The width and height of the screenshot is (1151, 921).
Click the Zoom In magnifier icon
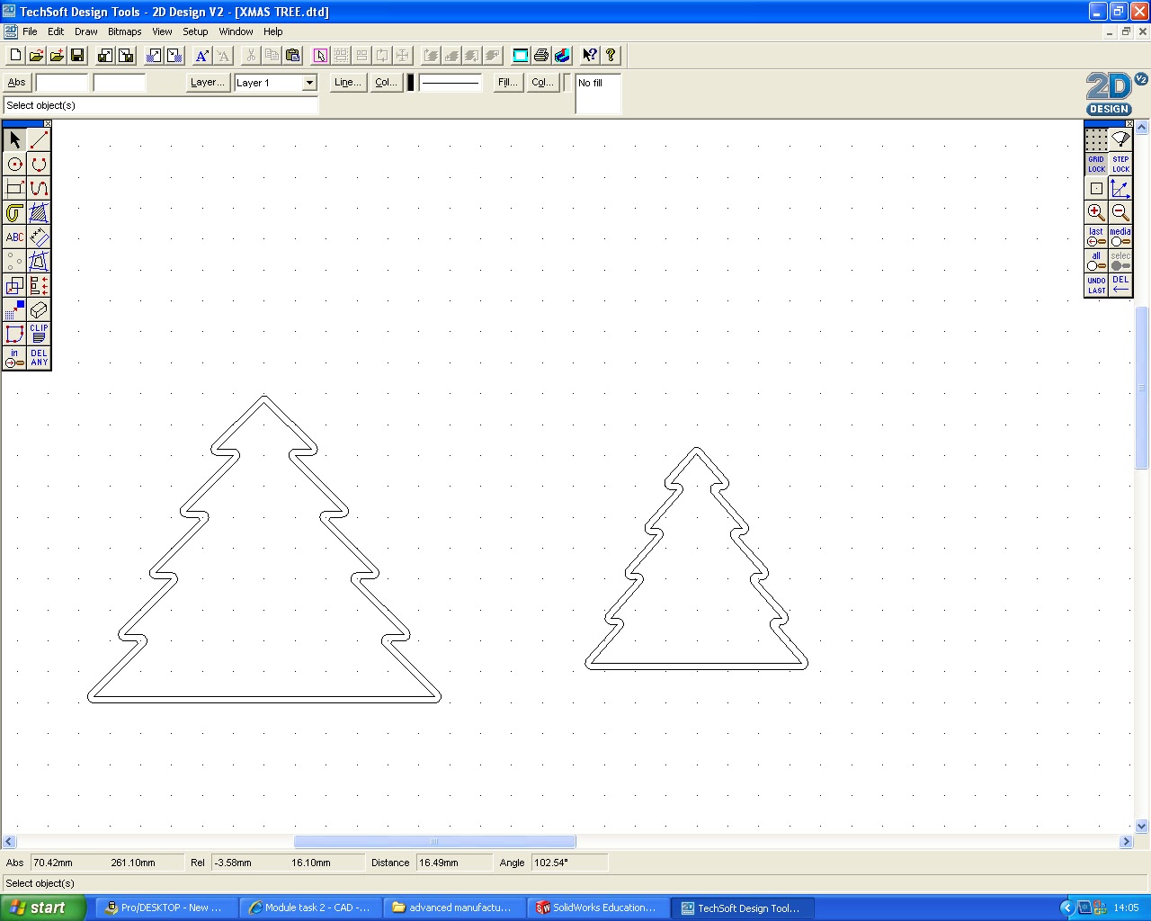pyautogui.click(x=1096, y=212)
